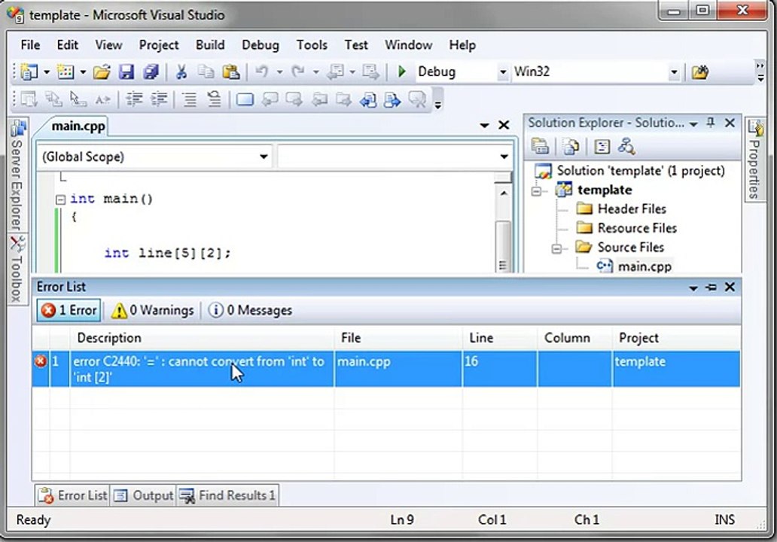Open the Edit menu

click(x=68, y=45)
